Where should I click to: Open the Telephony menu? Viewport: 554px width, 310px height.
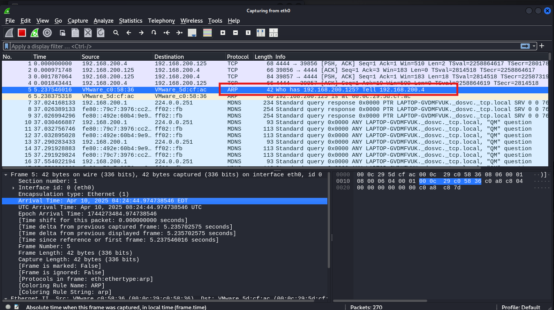pos(161,21)
